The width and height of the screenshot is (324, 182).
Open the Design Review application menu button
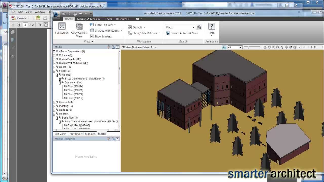point(56,14)
